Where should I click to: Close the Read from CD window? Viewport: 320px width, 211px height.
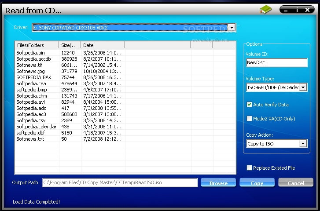click(x=307, y=10)
